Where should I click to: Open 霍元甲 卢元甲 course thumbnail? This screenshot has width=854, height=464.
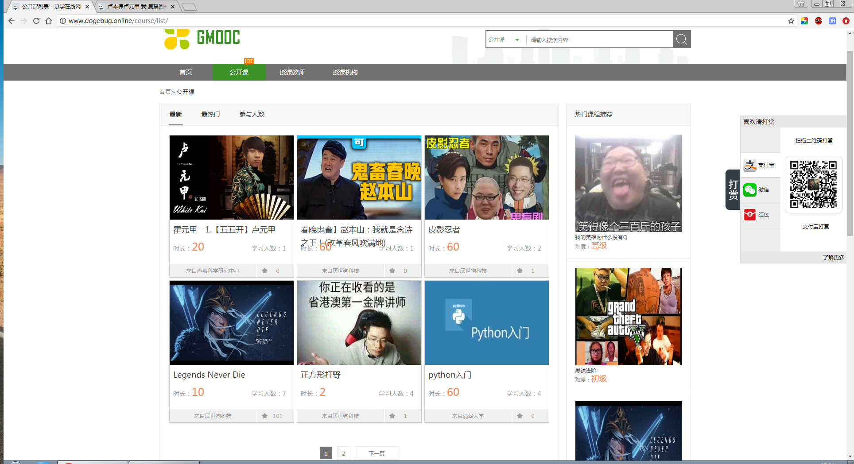point(232,178)
